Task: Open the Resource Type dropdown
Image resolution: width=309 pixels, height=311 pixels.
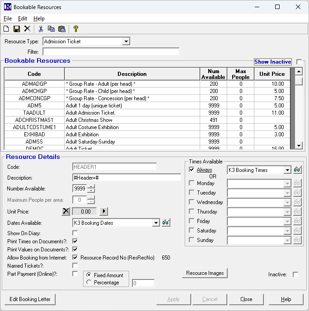Action: tap(126, 42)
